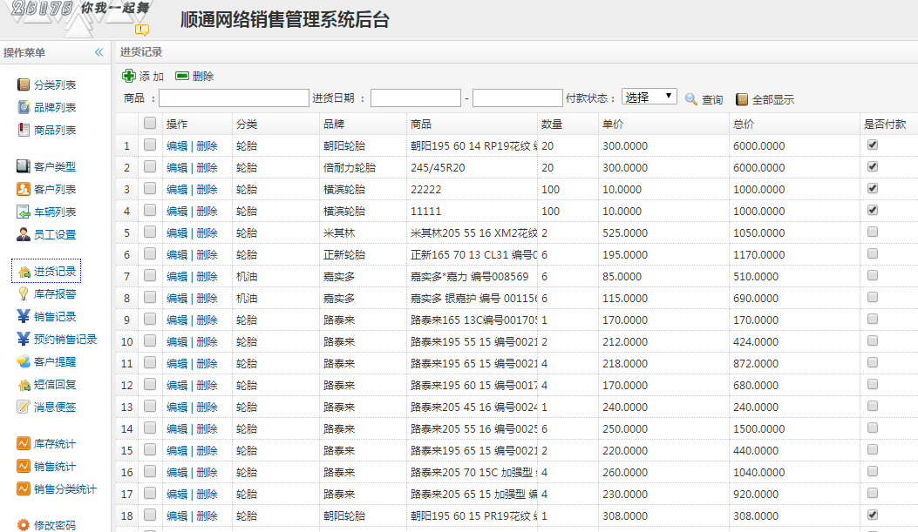Click the green add (添加) plus icon
Image resolution: width=918 pixels, height=532 pixels.
coord(129,77)
